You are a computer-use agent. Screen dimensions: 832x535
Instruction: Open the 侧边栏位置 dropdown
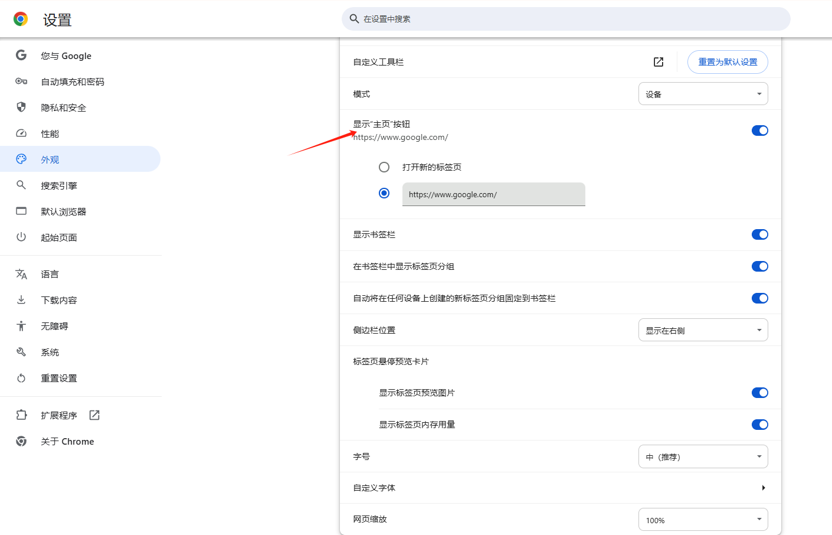click(x=703, y=330)
